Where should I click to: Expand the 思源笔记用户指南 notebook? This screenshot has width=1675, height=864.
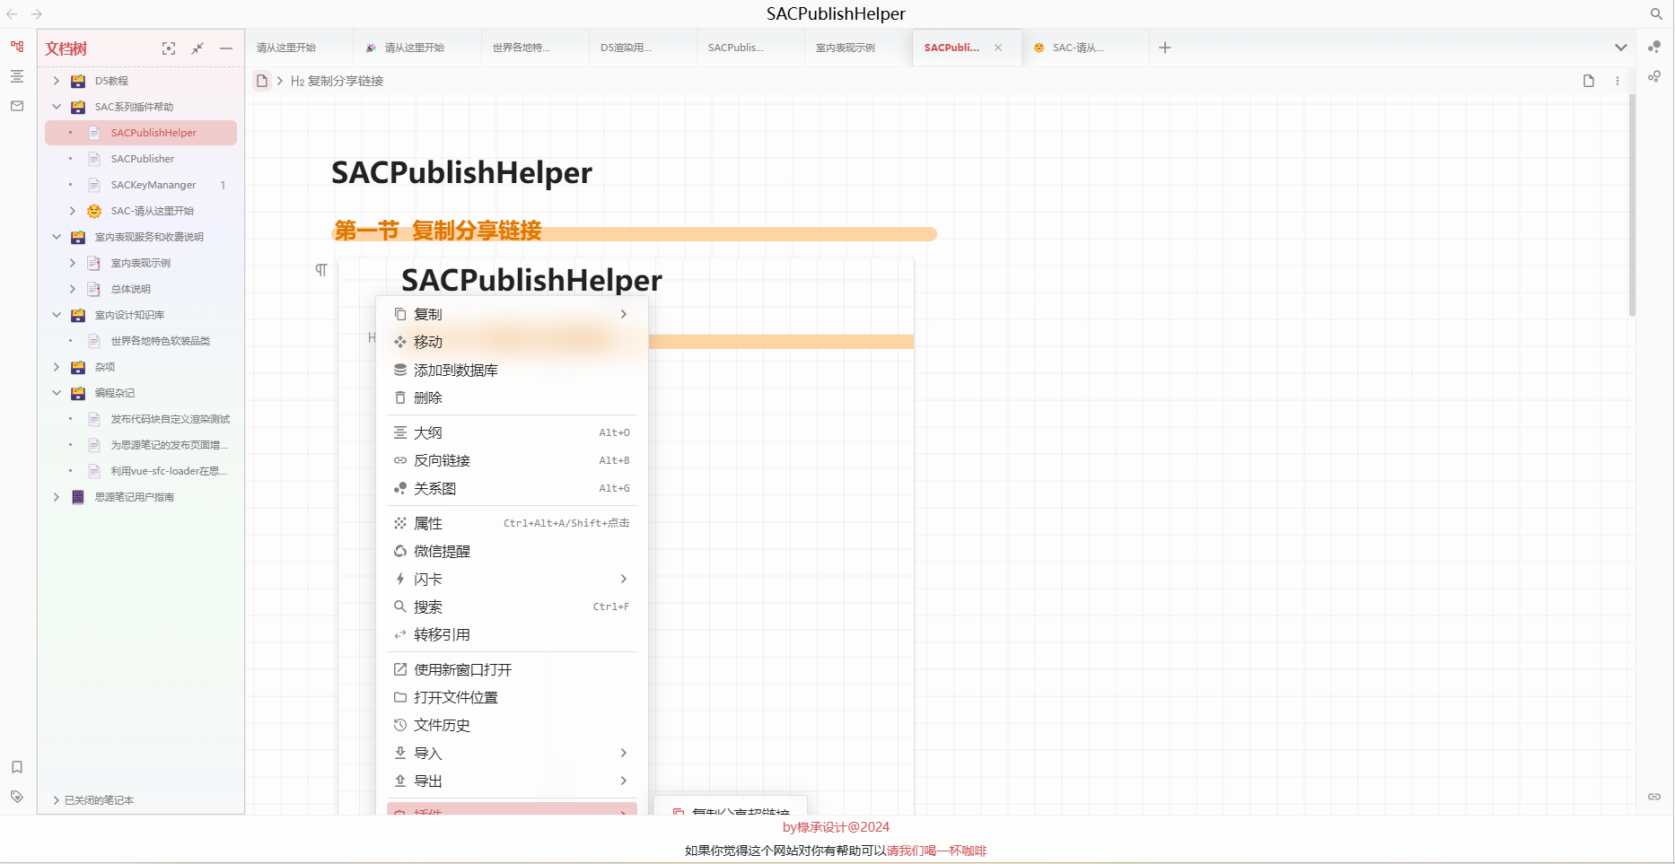57,497
